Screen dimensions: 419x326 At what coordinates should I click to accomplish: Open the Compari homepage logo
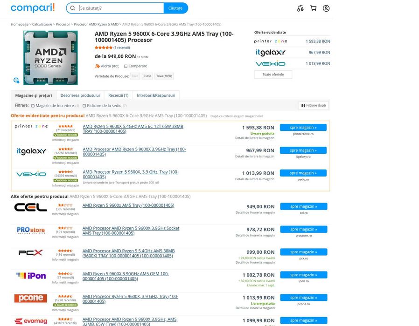[33, 8]
